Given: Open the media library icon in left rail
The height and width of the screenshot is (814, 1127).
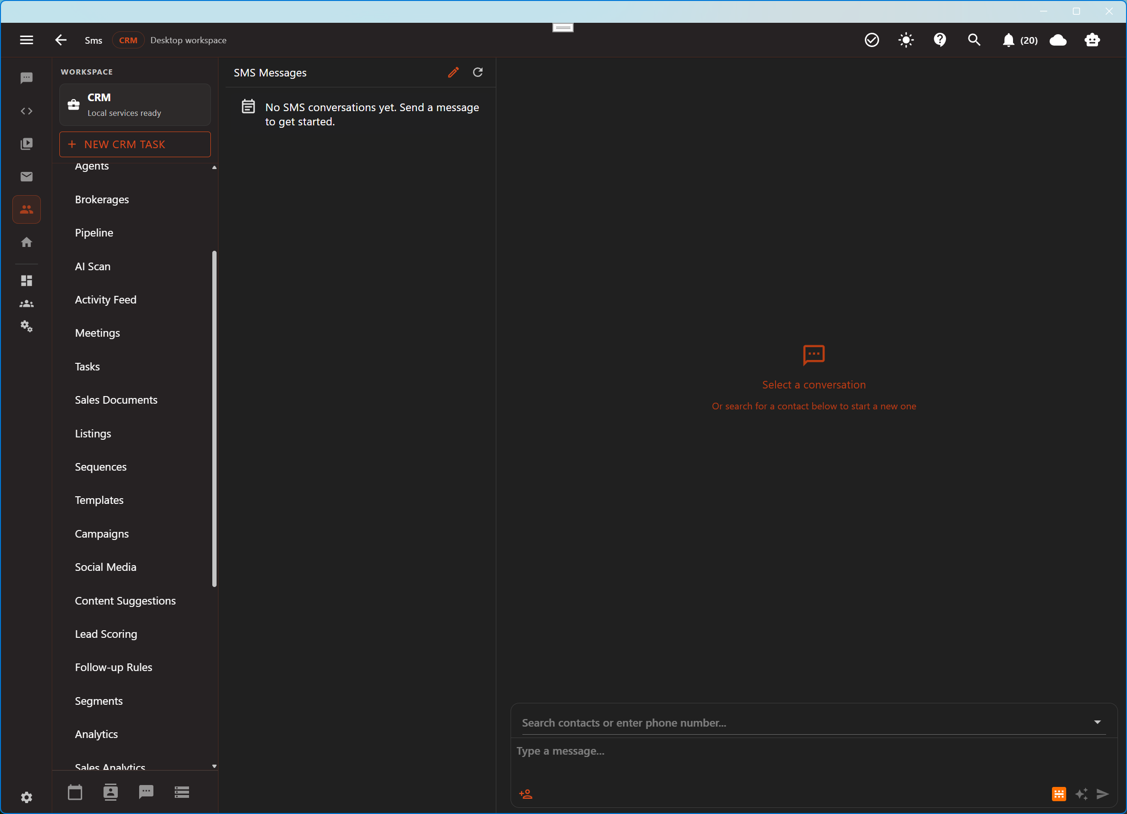Looking at the screenshot, I should [26, 143].
